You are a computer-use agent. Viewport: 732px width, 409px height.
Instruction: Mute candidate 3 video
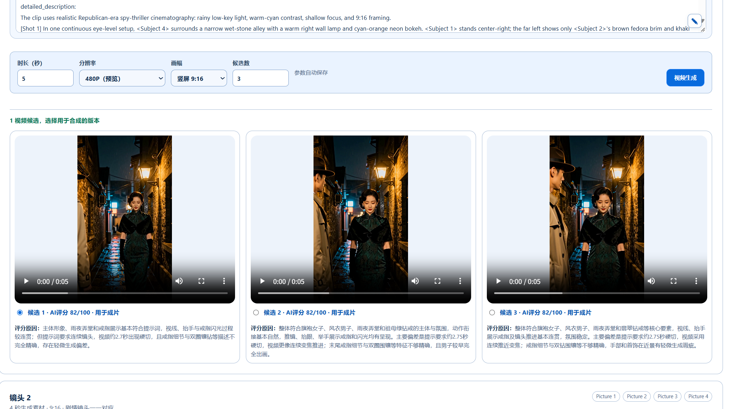point(651,281)
